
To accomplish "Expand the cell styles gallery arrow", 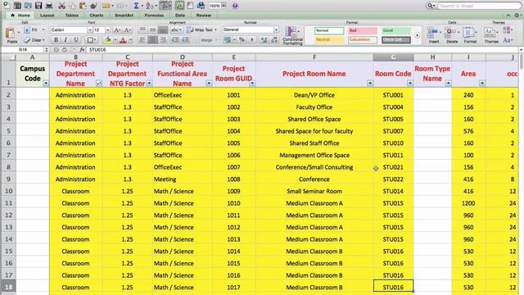I will 417,35.
